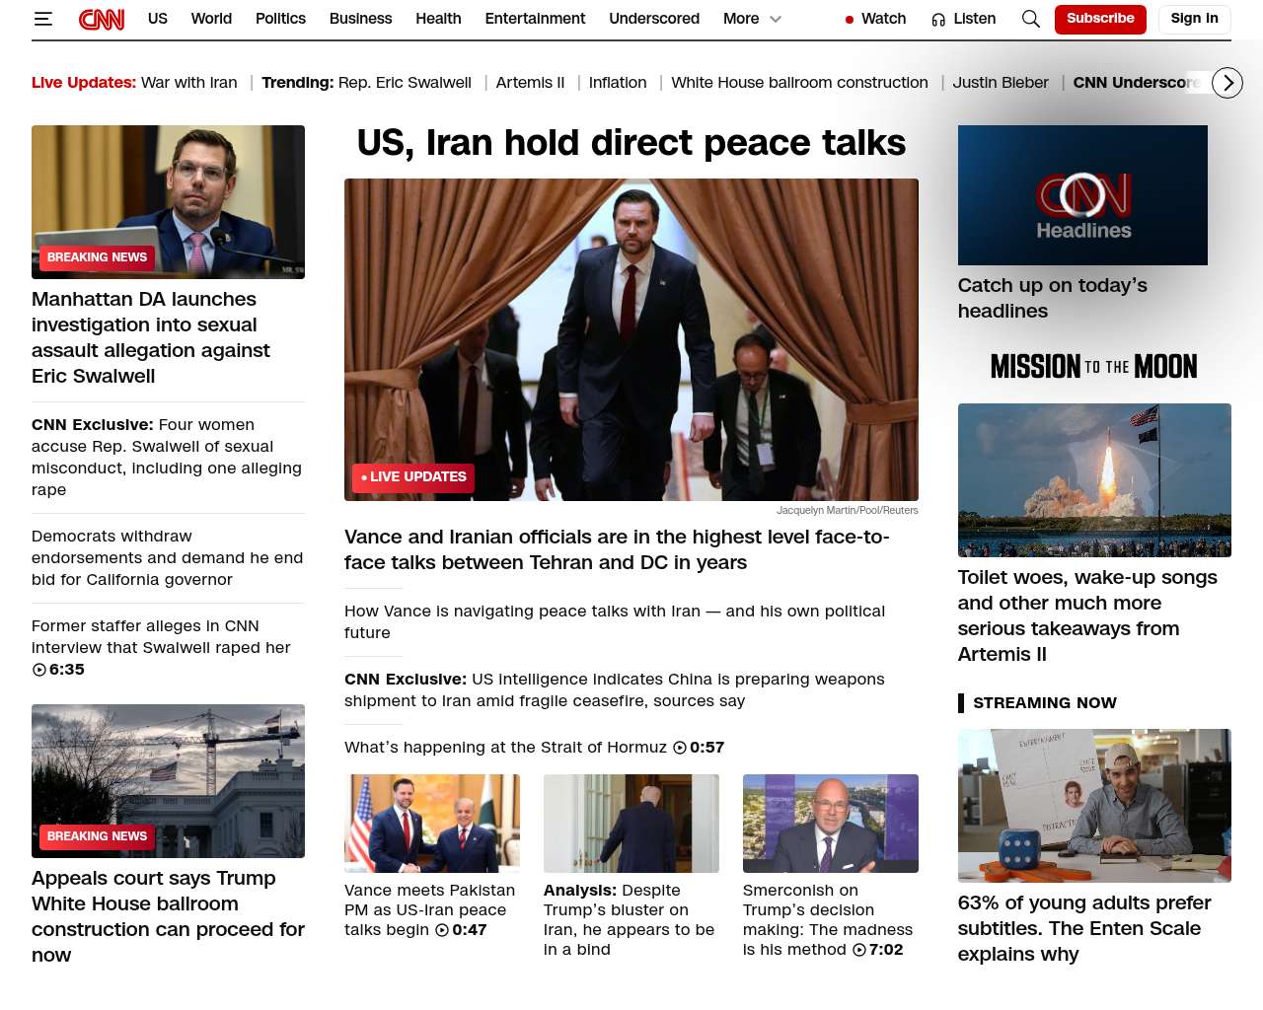Open War with Iran live updates
Image resolution: width=1263 pixels, height=1010 pixels.
coord(188,83)
